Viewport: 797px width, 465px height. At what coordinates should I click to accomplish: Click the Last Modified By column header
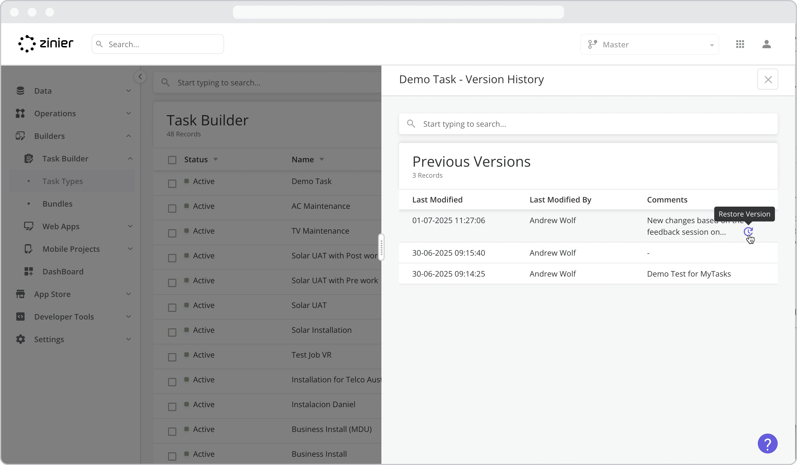[x=560, y=200]
